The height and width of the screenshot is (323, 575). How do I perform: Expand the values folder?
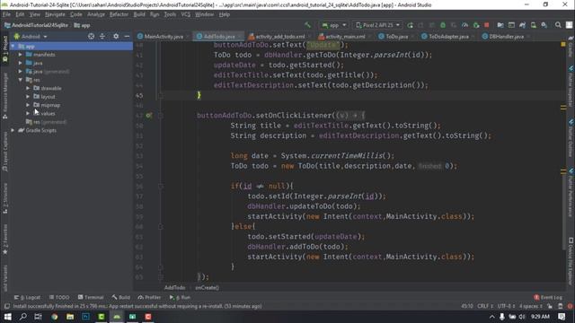pos(28,114)
